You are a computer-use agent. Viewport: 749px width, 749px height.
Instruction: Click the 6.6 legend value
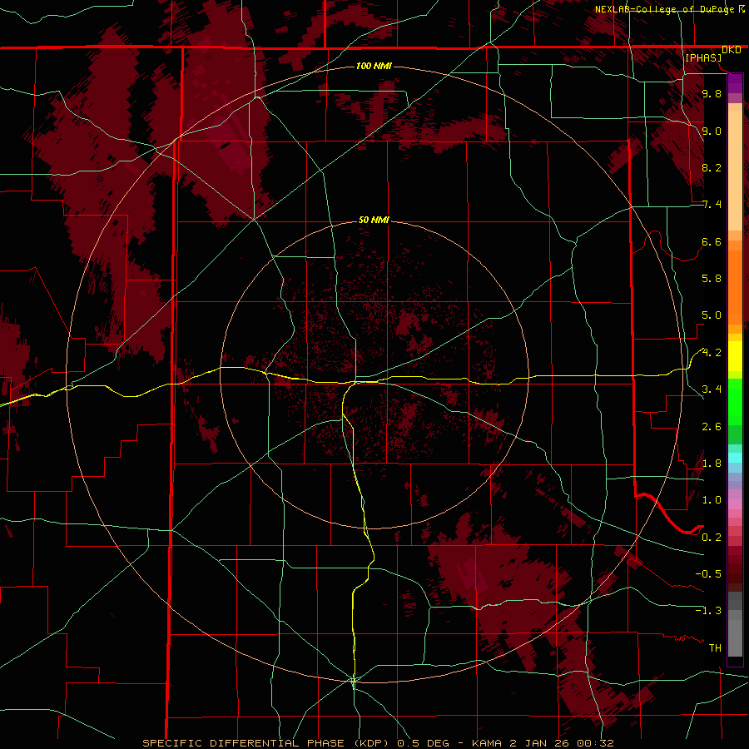[x=712, y=242]
